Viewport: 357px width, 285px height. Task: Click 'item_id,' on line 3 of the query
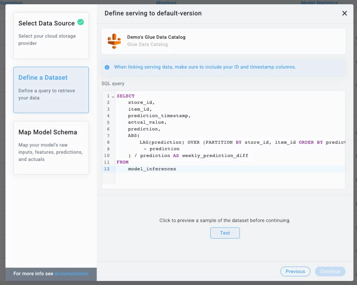[x=140, y=109]
